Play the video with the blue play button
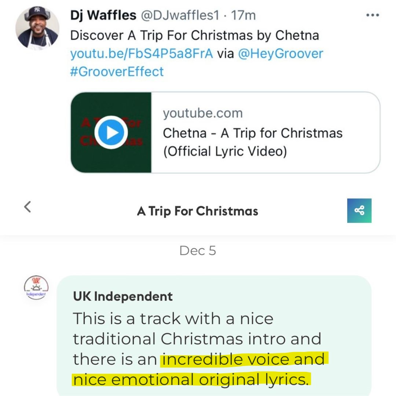This screenshot has height=396, width=396. 111,132
